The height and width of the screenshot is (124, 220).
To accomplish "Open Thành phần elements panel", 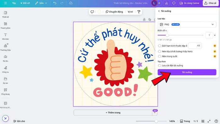I will pos(5,25).
